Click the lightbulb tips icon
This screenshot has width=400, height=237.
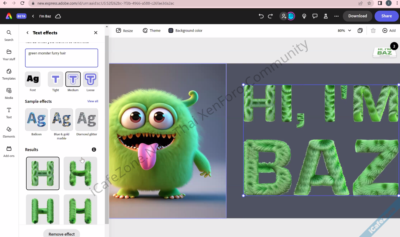(304, 16)
